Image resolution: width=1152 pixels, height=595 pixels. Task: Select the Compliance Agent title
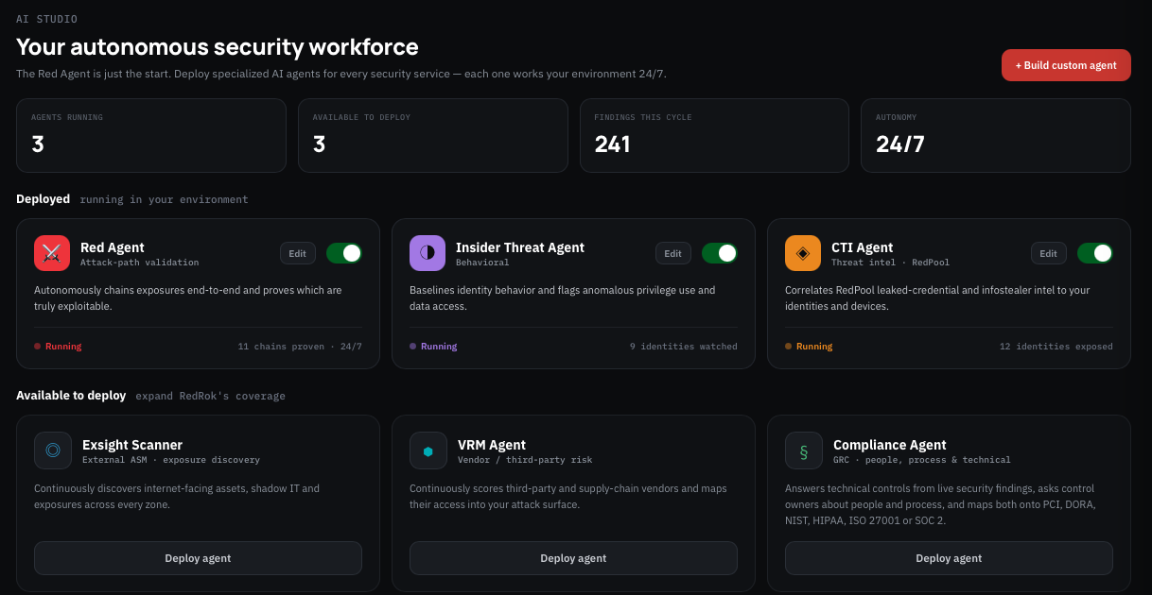[x=889, y=445]
